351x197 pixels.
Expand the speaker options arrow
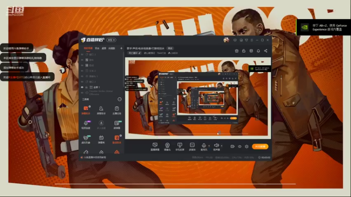click(222, 146)
